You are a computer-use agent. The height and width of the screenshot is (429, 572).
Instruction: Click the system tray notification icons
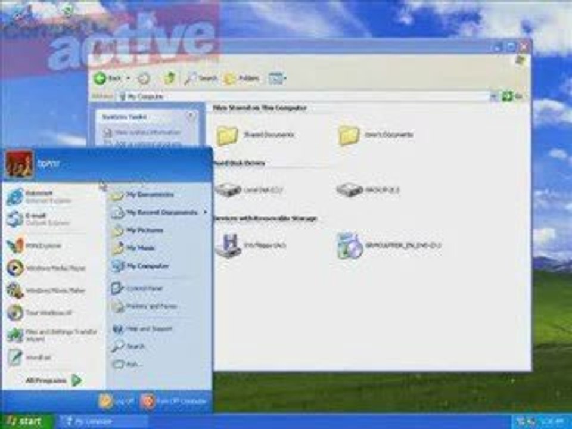coord(526,422)
